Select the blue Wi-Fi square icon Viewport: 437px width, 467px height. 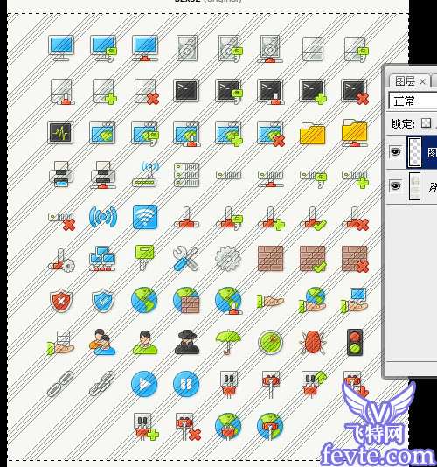[x=145, y=217]
